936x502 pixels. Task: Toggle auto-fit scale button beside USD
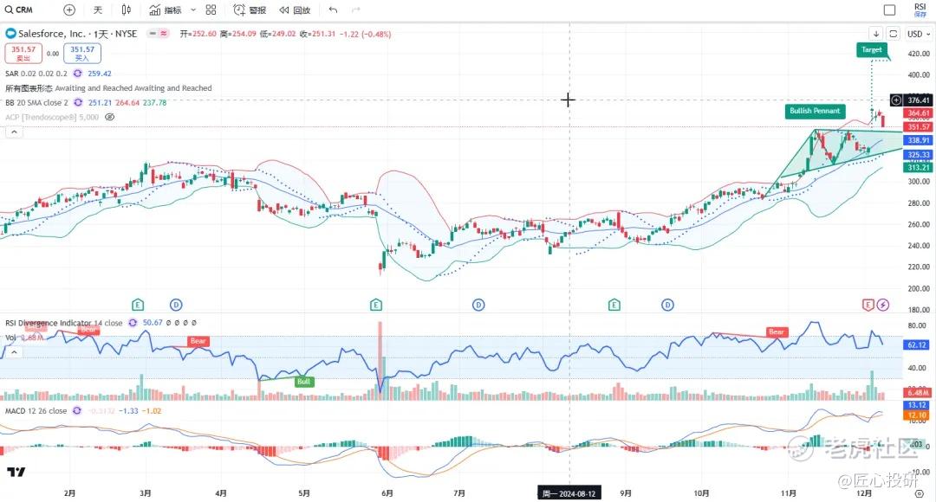click(893, 34)
